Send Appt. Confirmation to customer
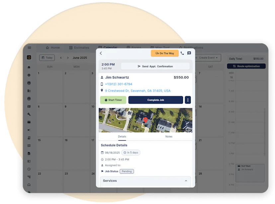 [x=155, y=66]
